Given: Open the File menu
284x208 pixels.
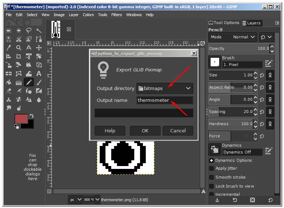Looking at the screenshot, I should 9,15.
